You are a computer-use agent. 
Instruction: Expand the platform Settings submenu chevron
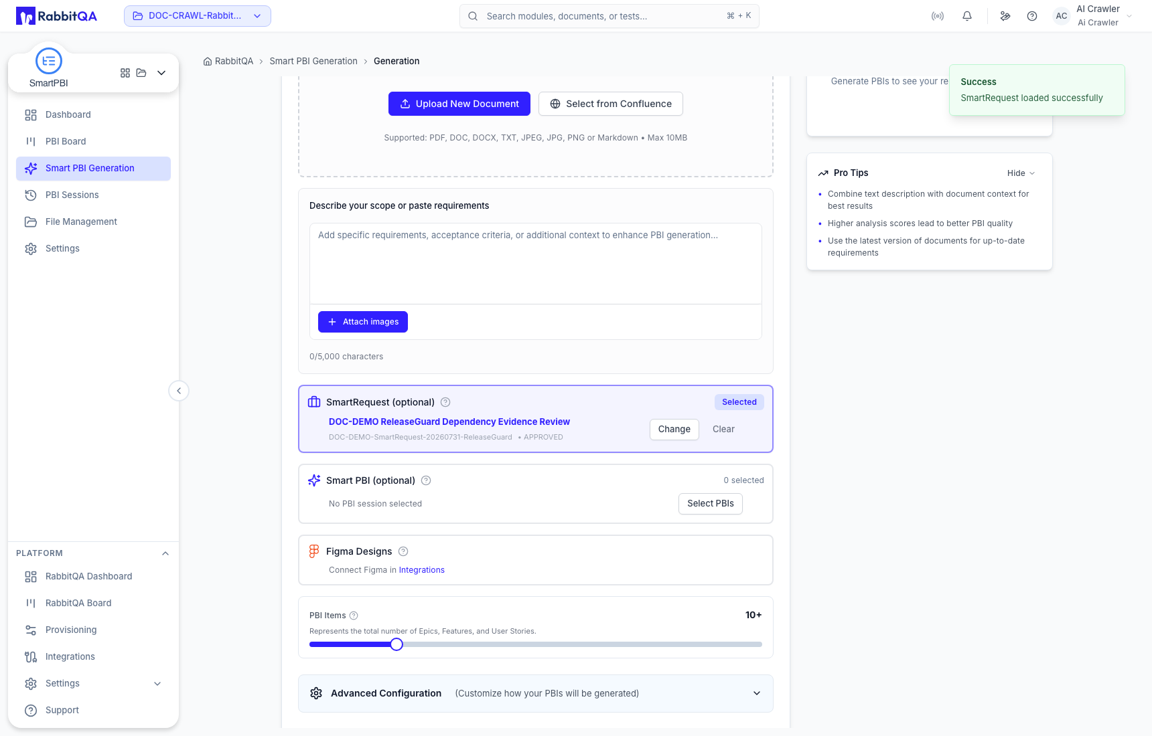coord(157,684)
